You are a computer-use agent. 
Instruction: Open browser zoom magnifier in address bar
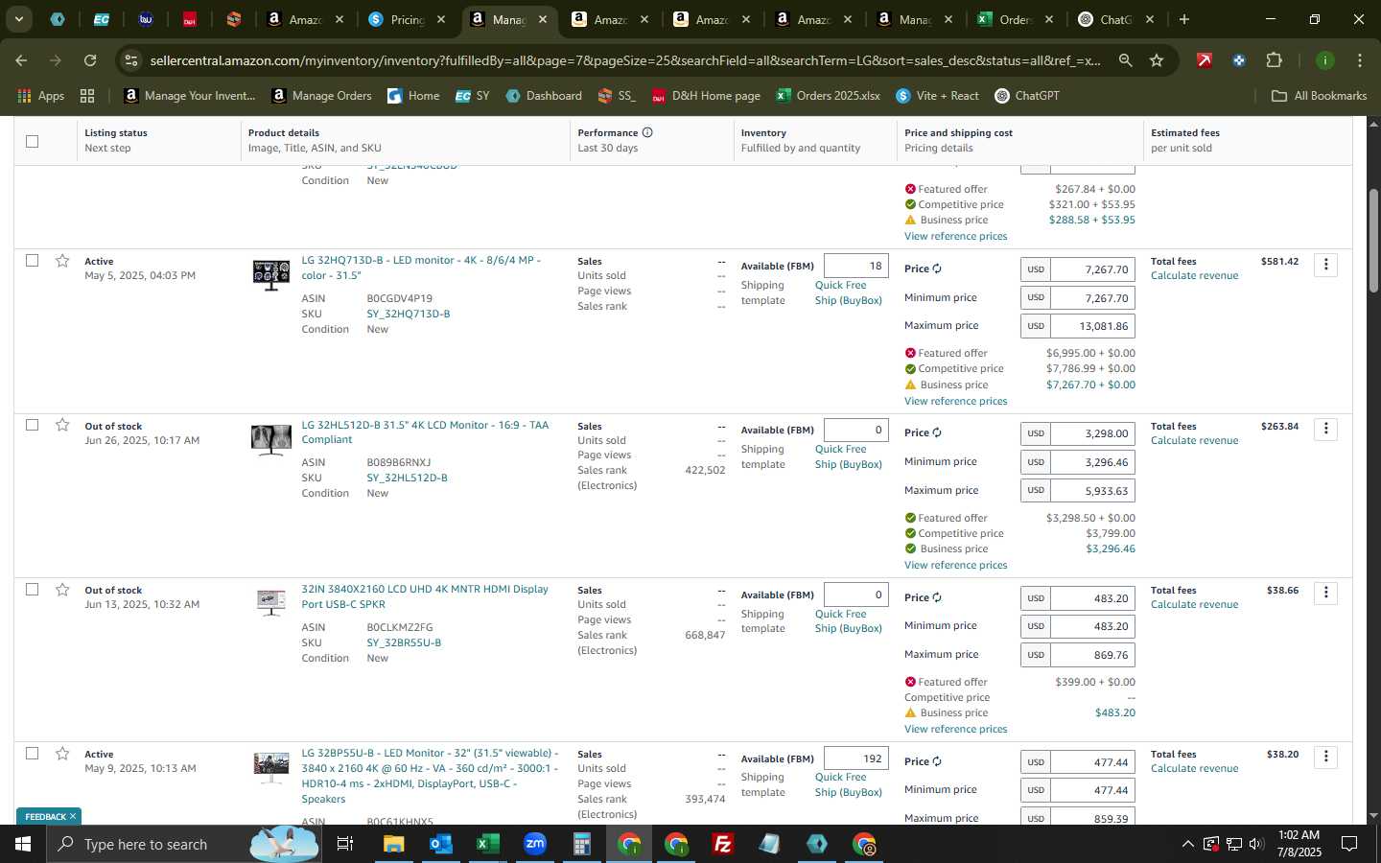[x=1125, y=60]
